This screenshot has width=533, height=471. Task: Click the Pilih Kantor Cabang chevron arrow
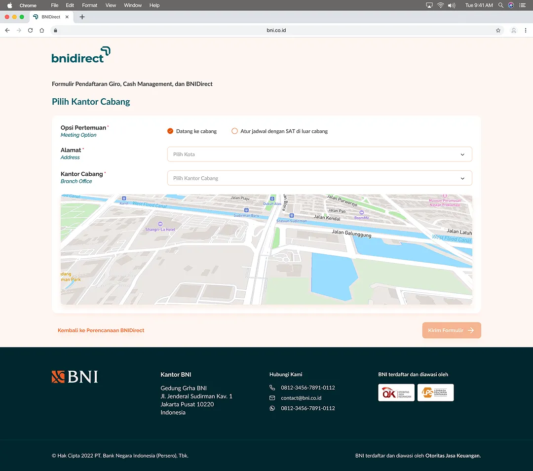pos(462,178)
